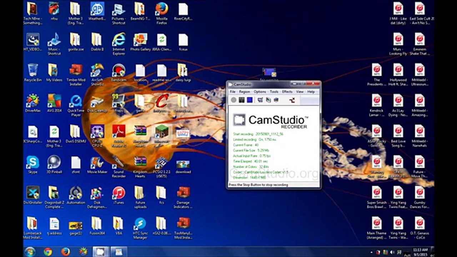Viewport: 457px width, 257px height.
Task: Select the DriverMax desktop icon
Action: coord(32,104)
